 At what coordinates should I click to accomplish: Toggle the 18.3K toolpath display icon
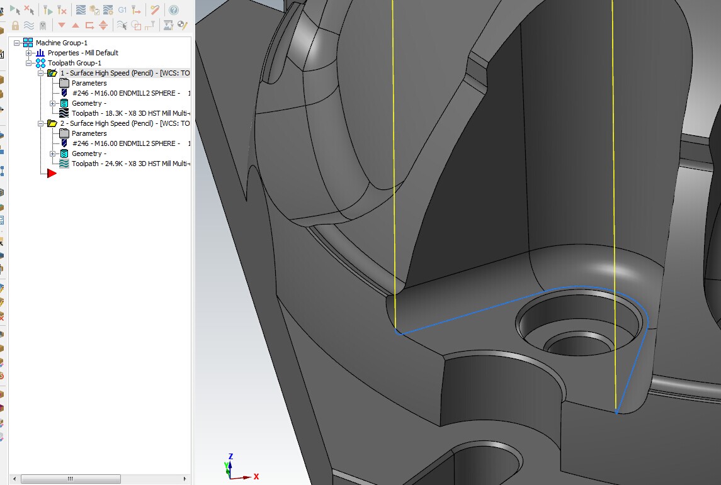pos(64,113)
